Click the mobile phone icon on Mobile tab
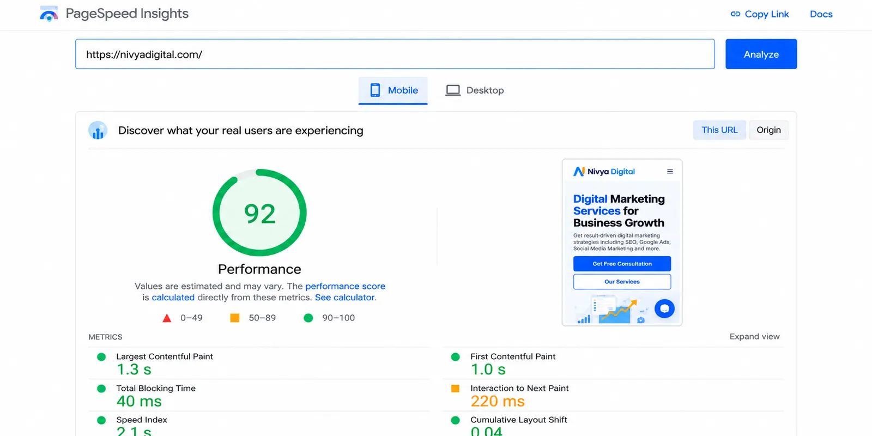Image resolution: width=872 pixels, height=436 pixels. pos(375,90)
